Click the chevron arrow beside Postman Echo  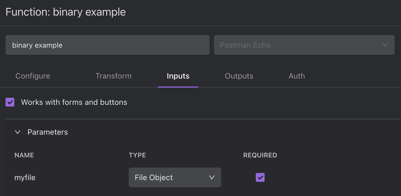pyautogui.click(x=385, y=45)
